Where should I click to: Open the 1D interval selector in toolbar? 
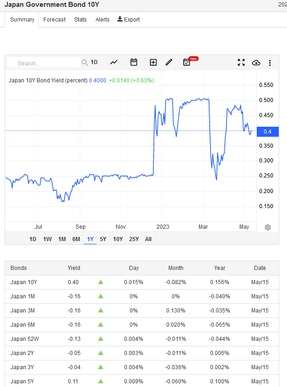point(94,62)
